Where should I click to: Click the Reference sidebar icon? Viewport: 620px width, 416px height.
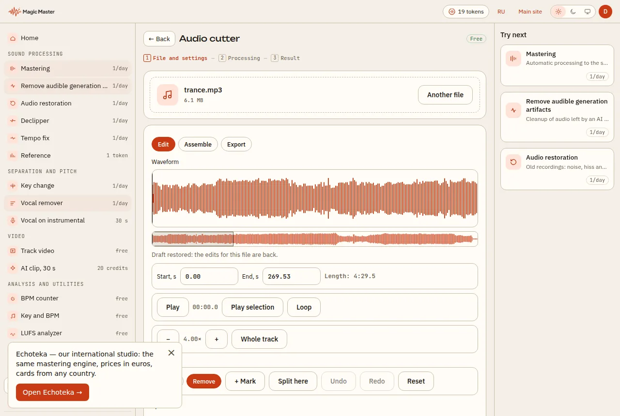pos(13,156)
